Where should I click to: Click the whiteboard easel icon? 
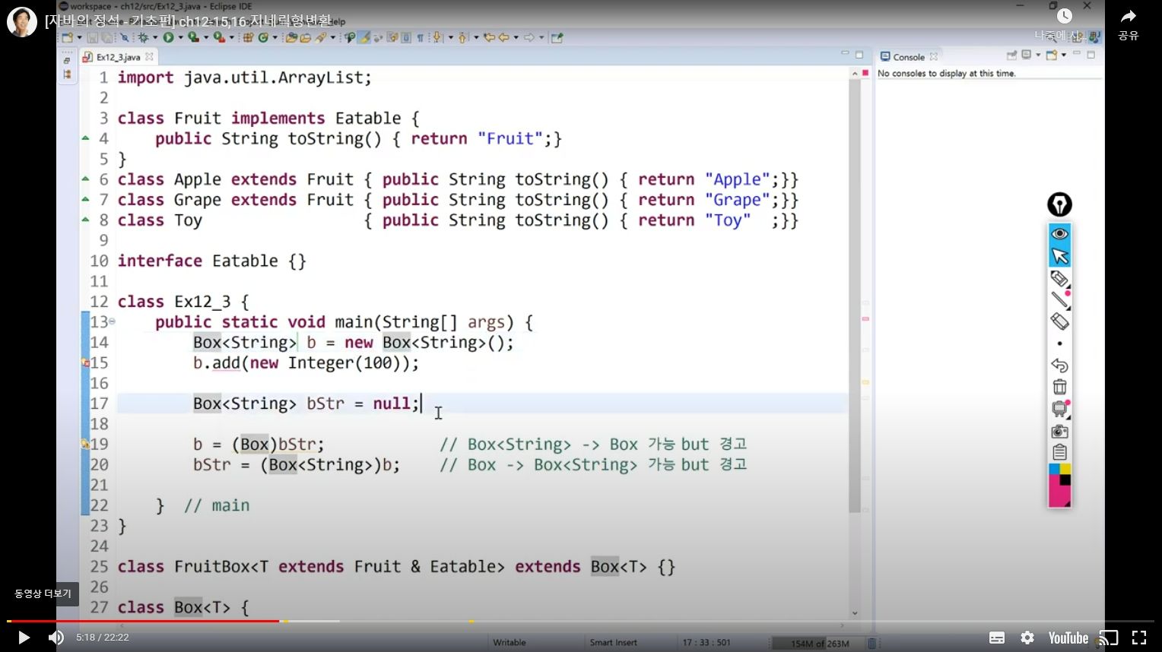click(x=1059, y=409)
